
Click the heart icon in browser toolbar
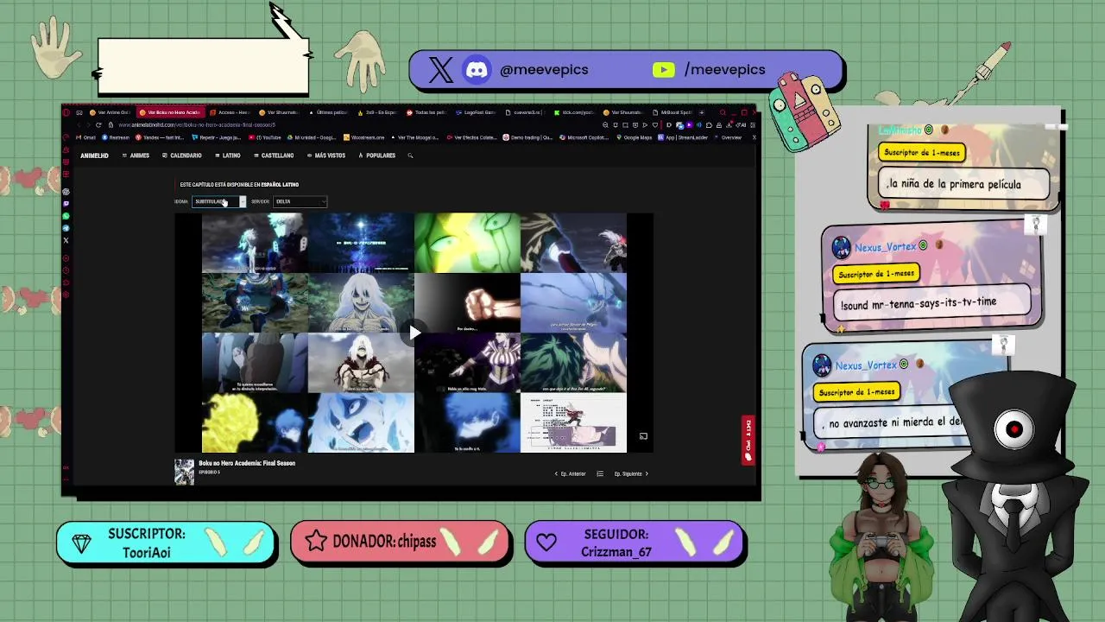[x=655, y=125]
